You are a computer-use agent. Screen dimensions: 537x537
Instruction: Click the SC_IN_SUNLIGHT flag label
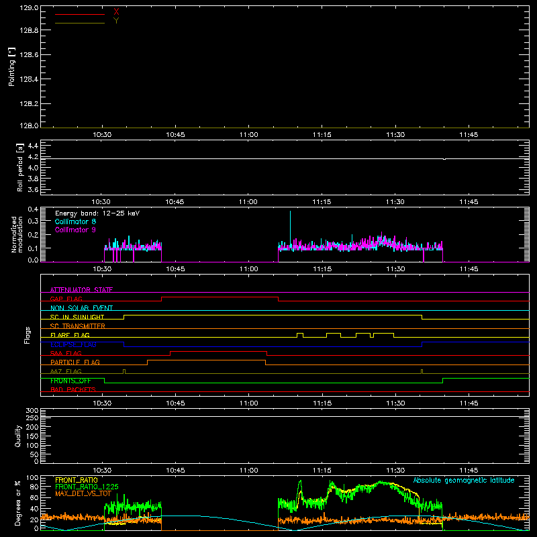(x=77, y=317)
